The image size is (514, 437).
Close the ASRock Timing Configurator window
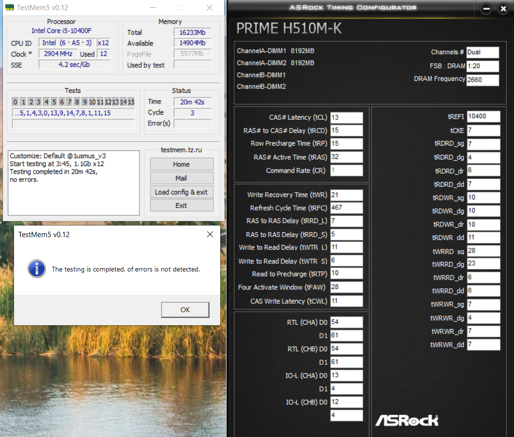pyautogui.click(x=503, y=9)
